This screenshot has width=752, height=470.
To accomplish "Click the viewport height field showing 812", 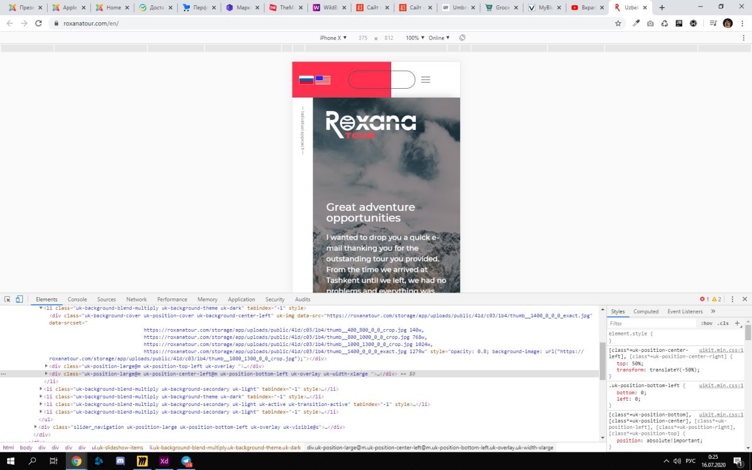I will point(388,38).
